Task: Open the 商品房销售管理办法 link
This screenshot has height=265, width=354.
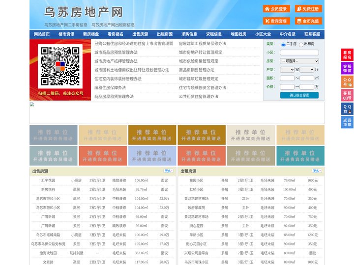Action: pyautogui.click(x=197, y=70)
